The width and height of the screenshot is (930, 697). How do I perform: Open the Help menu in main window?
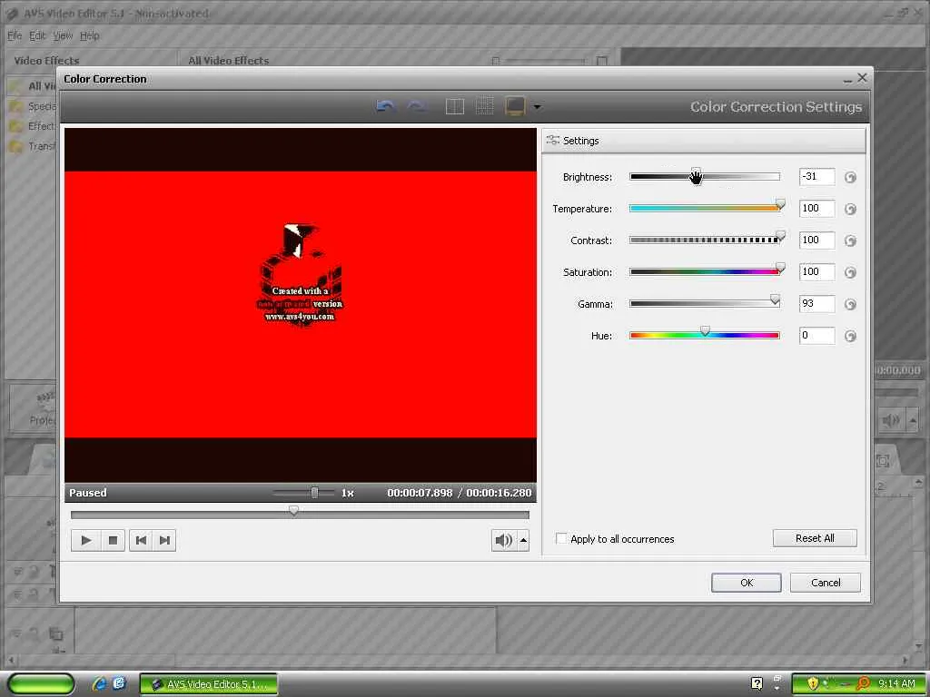(90, 35)
